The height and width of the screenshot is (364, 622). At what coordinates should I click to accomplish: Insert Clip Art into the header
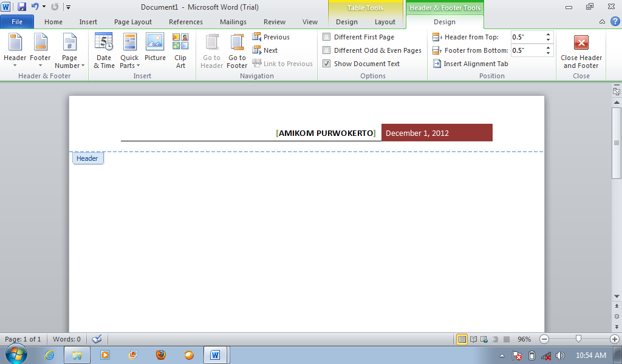(x=180, y=51)
